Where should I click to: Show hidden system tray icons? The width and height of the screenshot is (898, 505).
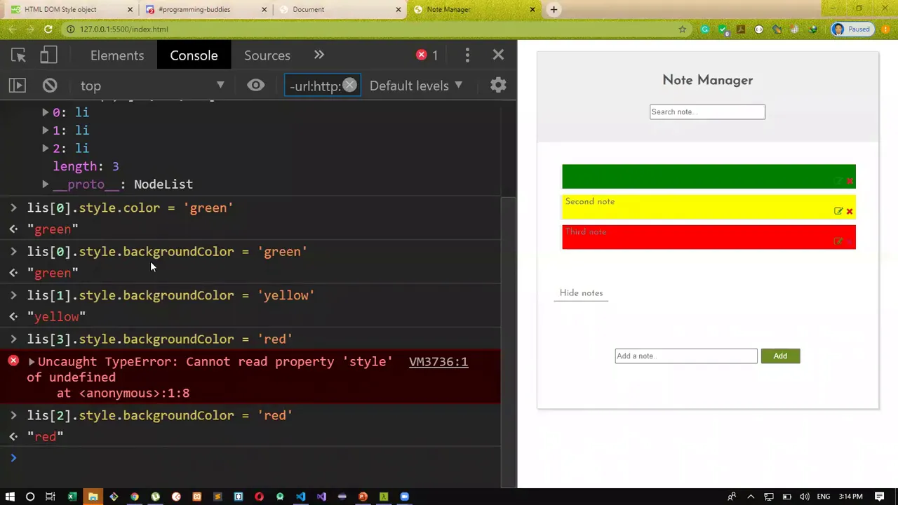[x=751, y=497]
